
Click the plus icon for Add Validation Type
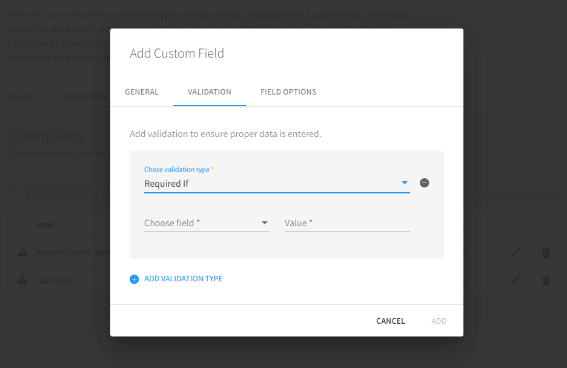[x=134, y=279]
